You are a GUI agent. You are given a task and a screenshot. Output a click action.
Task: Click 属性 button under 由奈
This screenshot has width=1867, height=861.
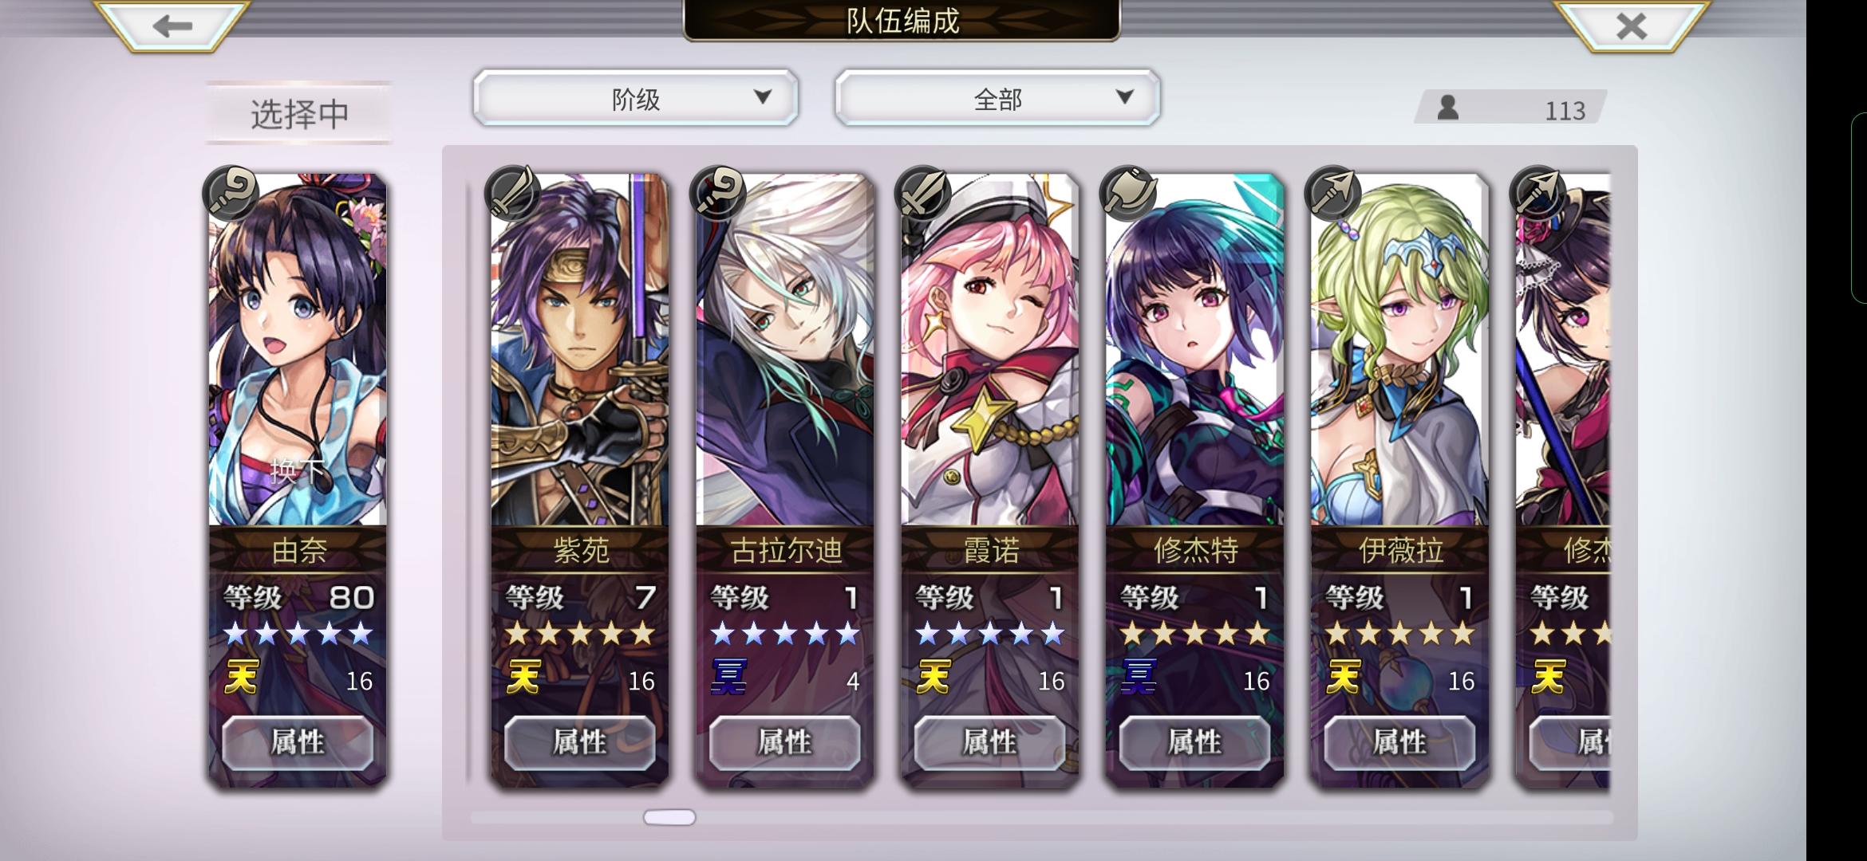tap(298, 742)
